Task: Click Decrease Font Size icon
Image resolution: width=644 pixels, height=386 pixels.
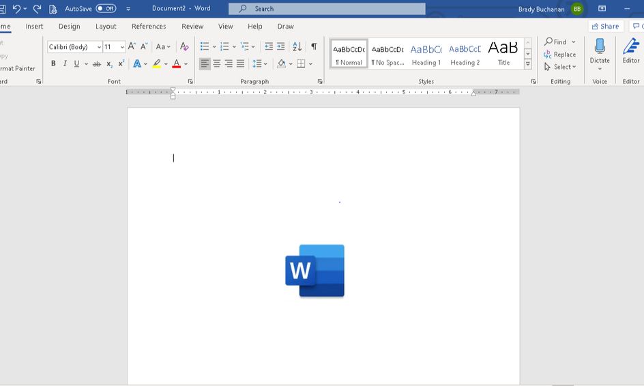Action: (x=144, y=46)
